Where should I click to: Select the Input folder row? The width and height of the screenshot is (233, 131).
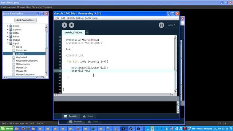point(14,43)
